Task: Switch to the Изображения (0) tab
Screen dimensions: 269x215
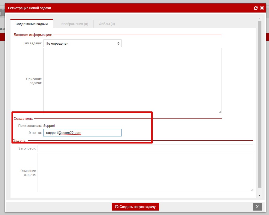Action: click(x=75, y=24)
